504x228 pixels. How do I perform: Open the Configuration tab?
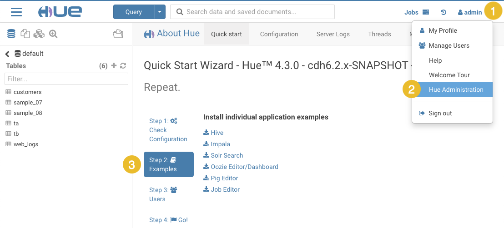(279, 34)
